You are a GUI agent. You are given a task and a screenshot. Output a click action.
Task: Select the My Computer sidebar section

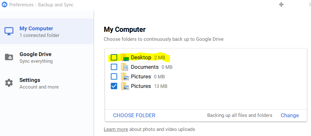[x=47, y=31]
